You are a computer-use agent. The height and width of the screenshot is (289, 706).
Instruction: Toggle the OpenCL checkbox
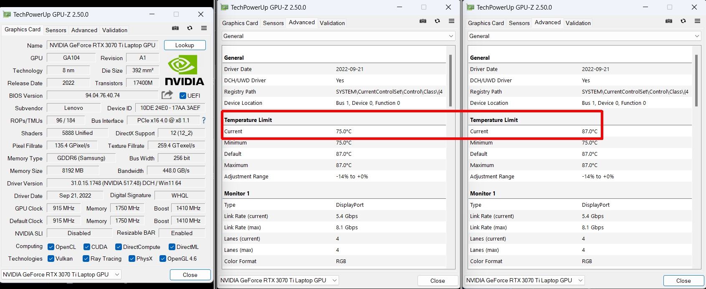pyautogui.click(x=51, y=247)
